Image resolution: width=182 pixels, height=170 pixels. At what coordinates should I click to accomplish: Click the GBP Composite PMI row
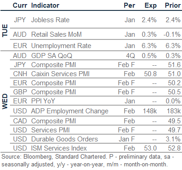tap(96, 92)
